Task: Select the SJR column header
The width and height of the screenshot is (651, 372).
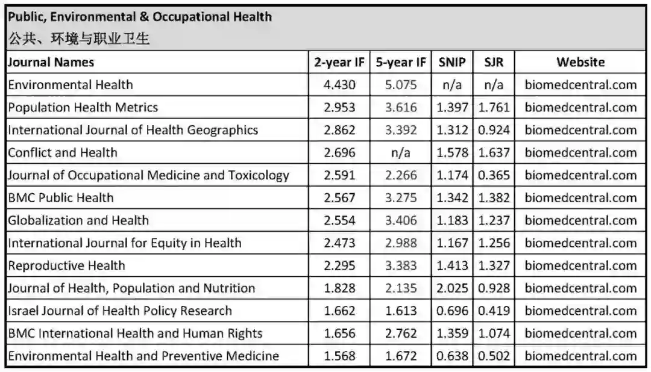Action: pyautogui.click(x=494, y=62)
